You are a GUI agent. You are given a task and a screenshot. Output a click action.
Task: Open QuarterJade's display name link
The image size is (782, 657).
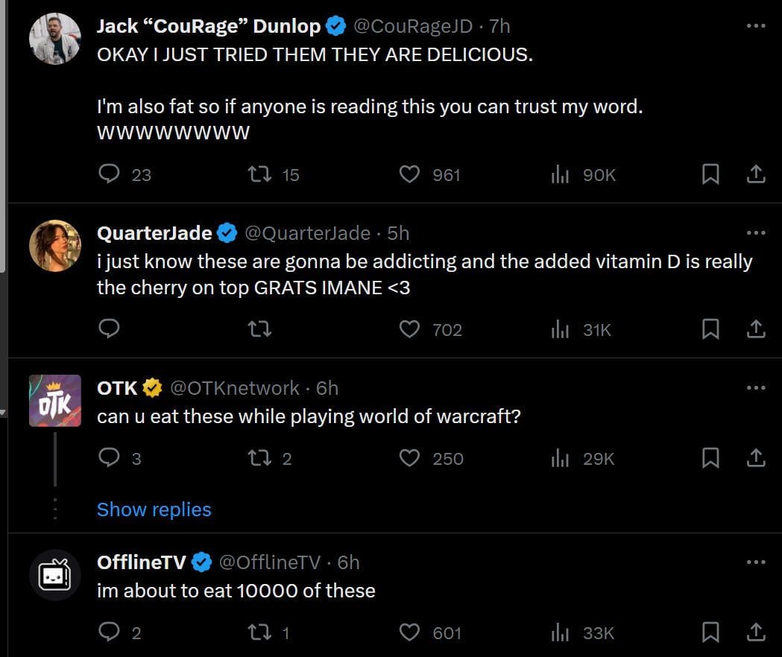coord(154,233)
